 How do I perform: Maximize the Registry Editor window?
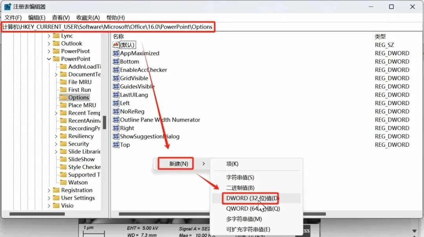[391, 7]
